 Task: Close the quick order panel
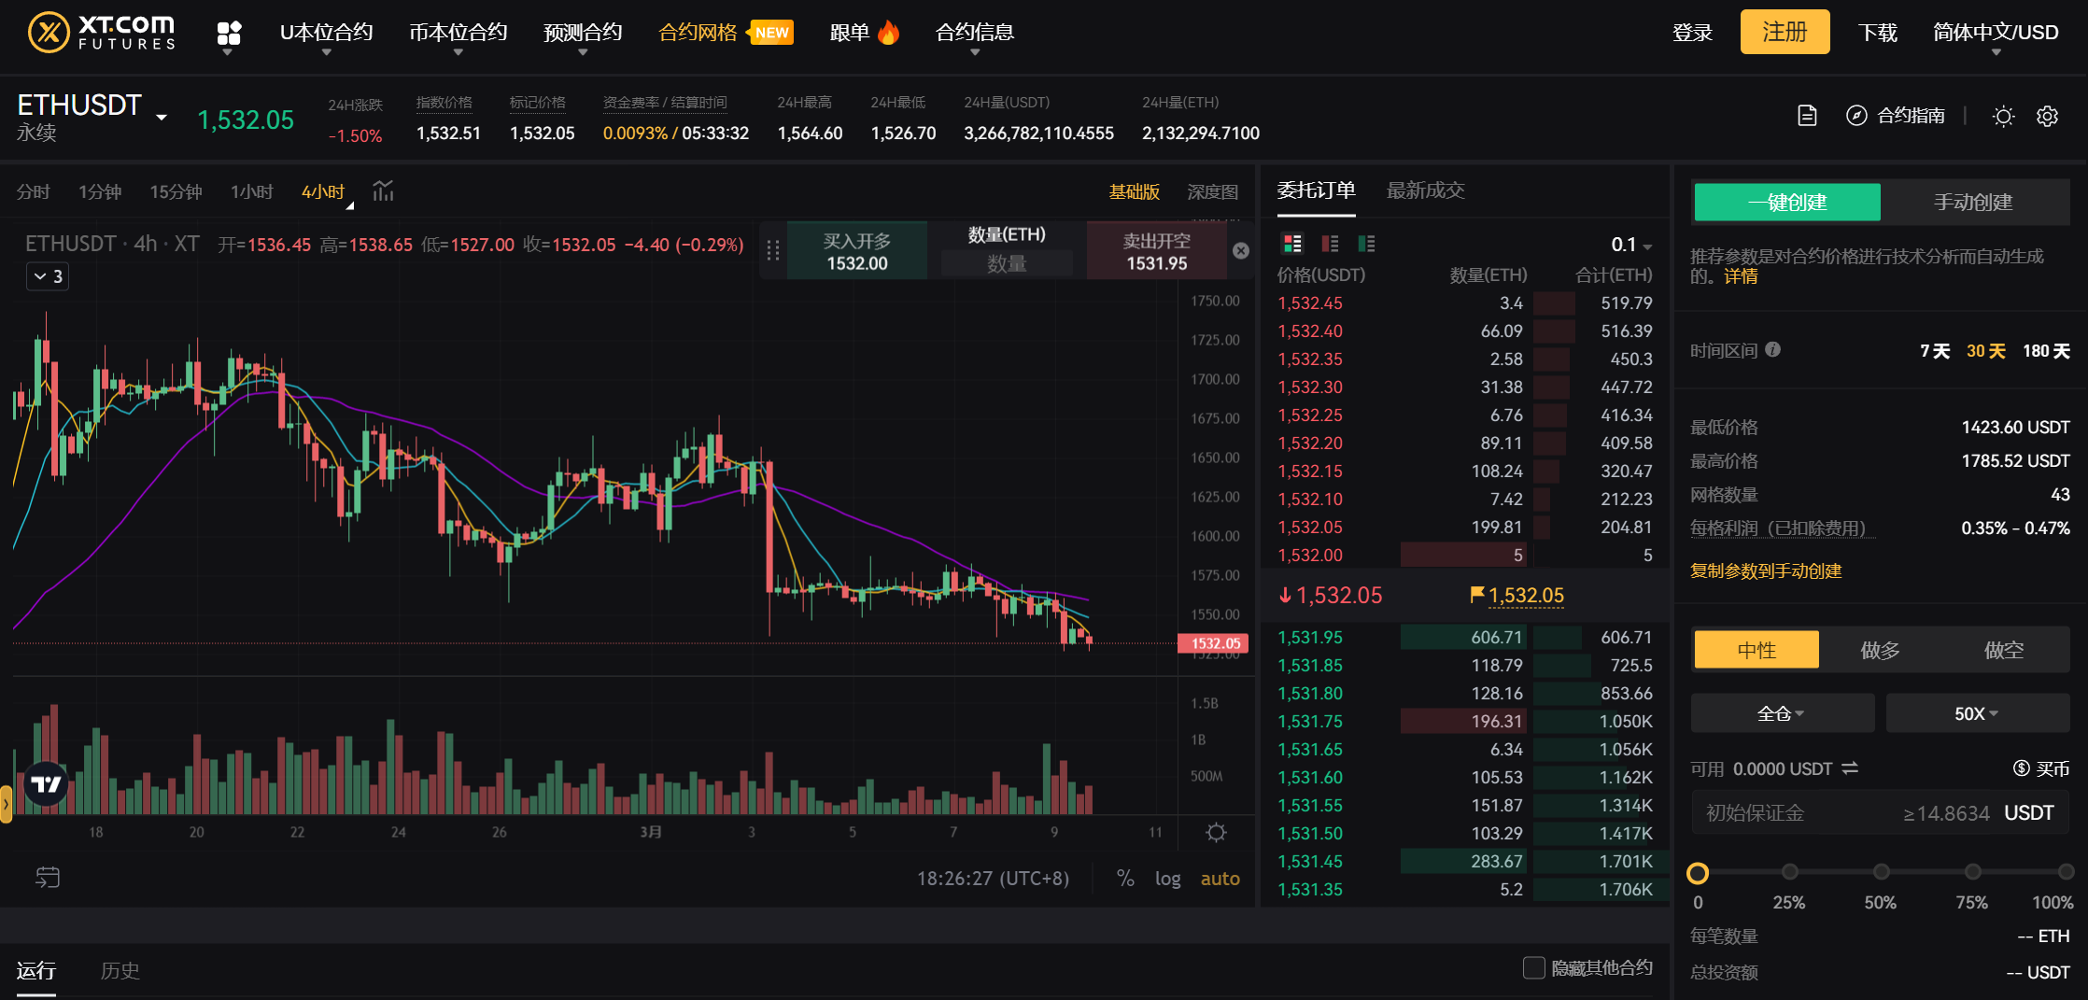pos(1241,250)
